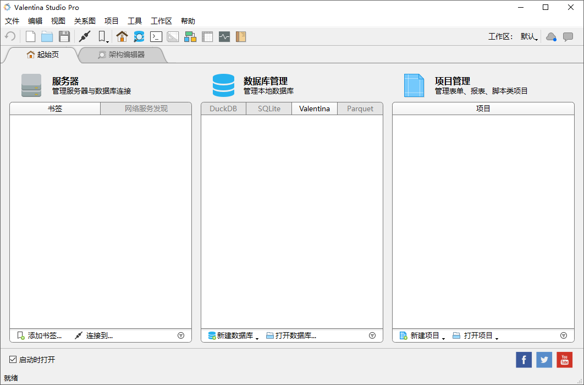The width and height of the screenshot is (584, 385).
Task: Switch to the 架构编辑器 tab
Action: tap(122, 55)
